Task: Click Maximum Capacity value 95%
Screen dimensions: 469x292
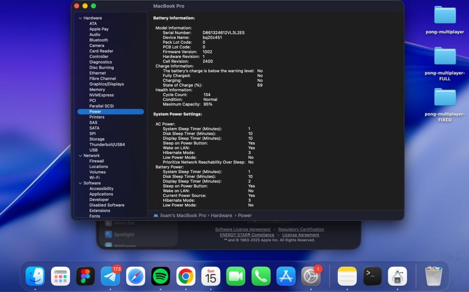Action: point(208,104)
